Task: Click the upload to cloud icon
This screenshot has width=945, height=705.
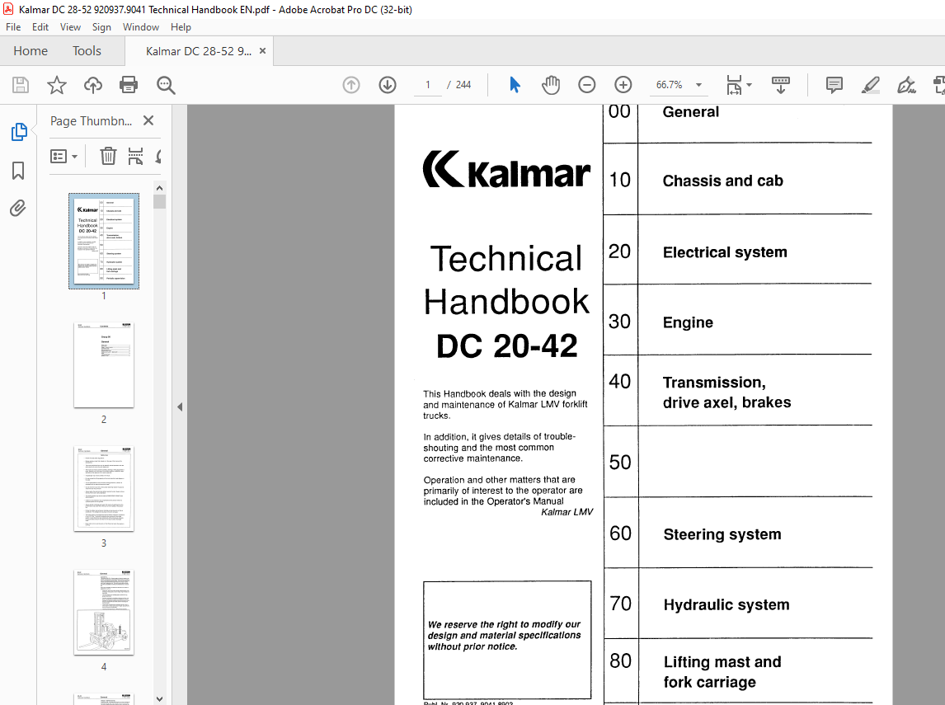Action: point(93,85)
